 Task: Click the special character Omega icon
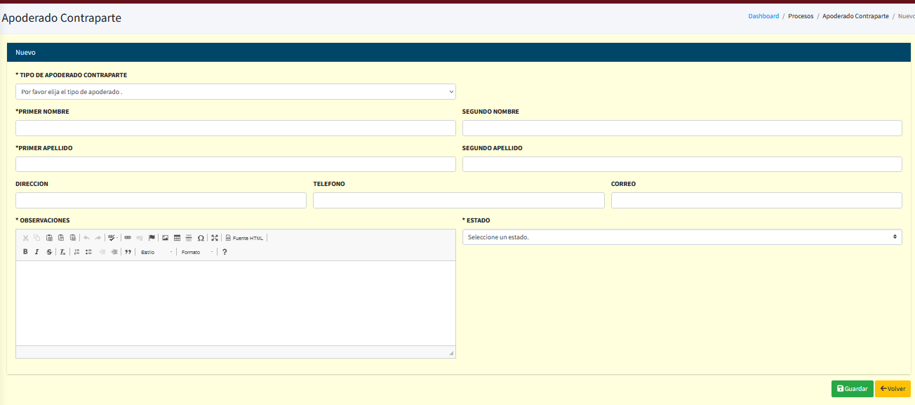(201, 238)
